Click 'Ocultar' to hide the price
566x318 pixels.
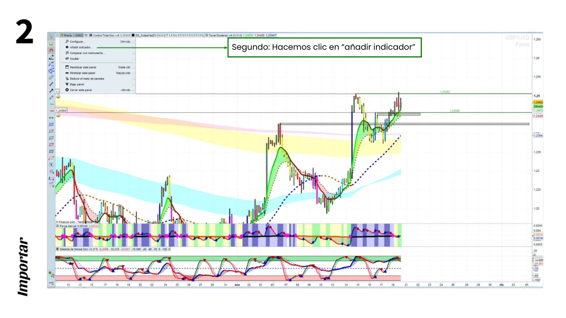tap(74, 59)
